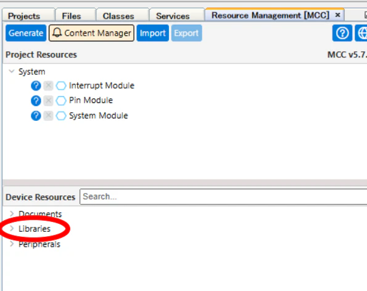
Task: Click the Import button
Action: [152, 33]
